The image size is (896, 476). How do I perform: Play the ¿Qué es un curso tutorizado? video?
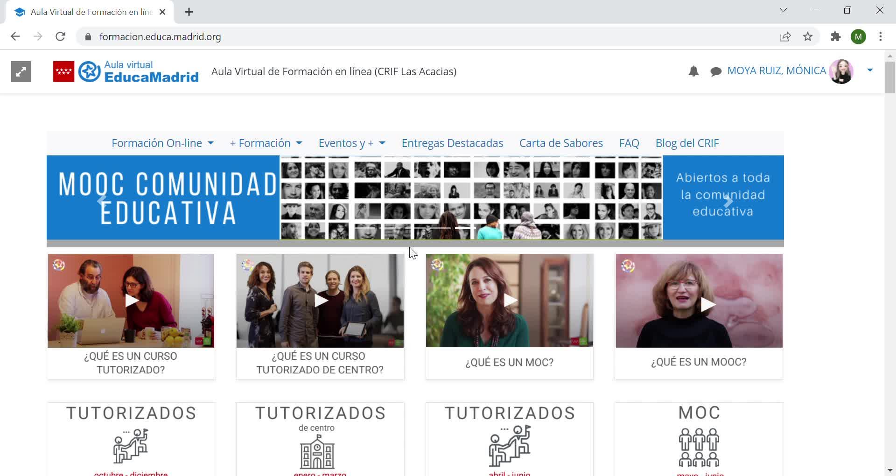[131, 301]
